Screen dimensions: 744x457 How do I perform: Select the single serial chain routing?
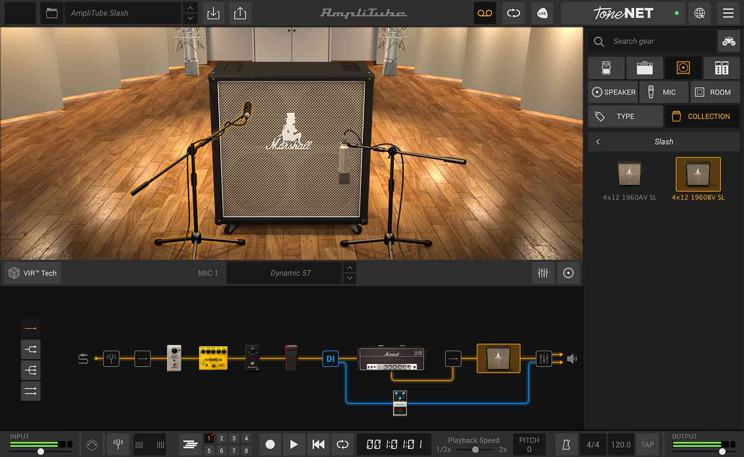click(x=31, y=328)
